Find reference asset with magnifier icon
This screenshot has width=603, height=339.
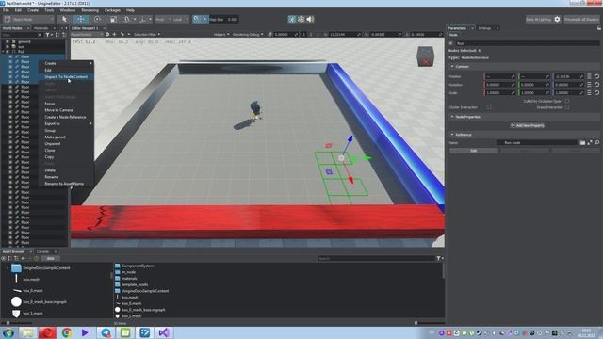(x=597, y=142)
